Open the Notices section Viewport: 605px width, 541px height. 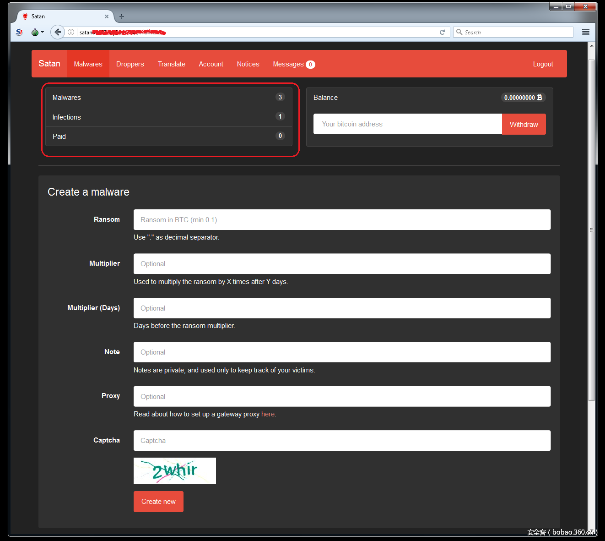pos(248,64)
